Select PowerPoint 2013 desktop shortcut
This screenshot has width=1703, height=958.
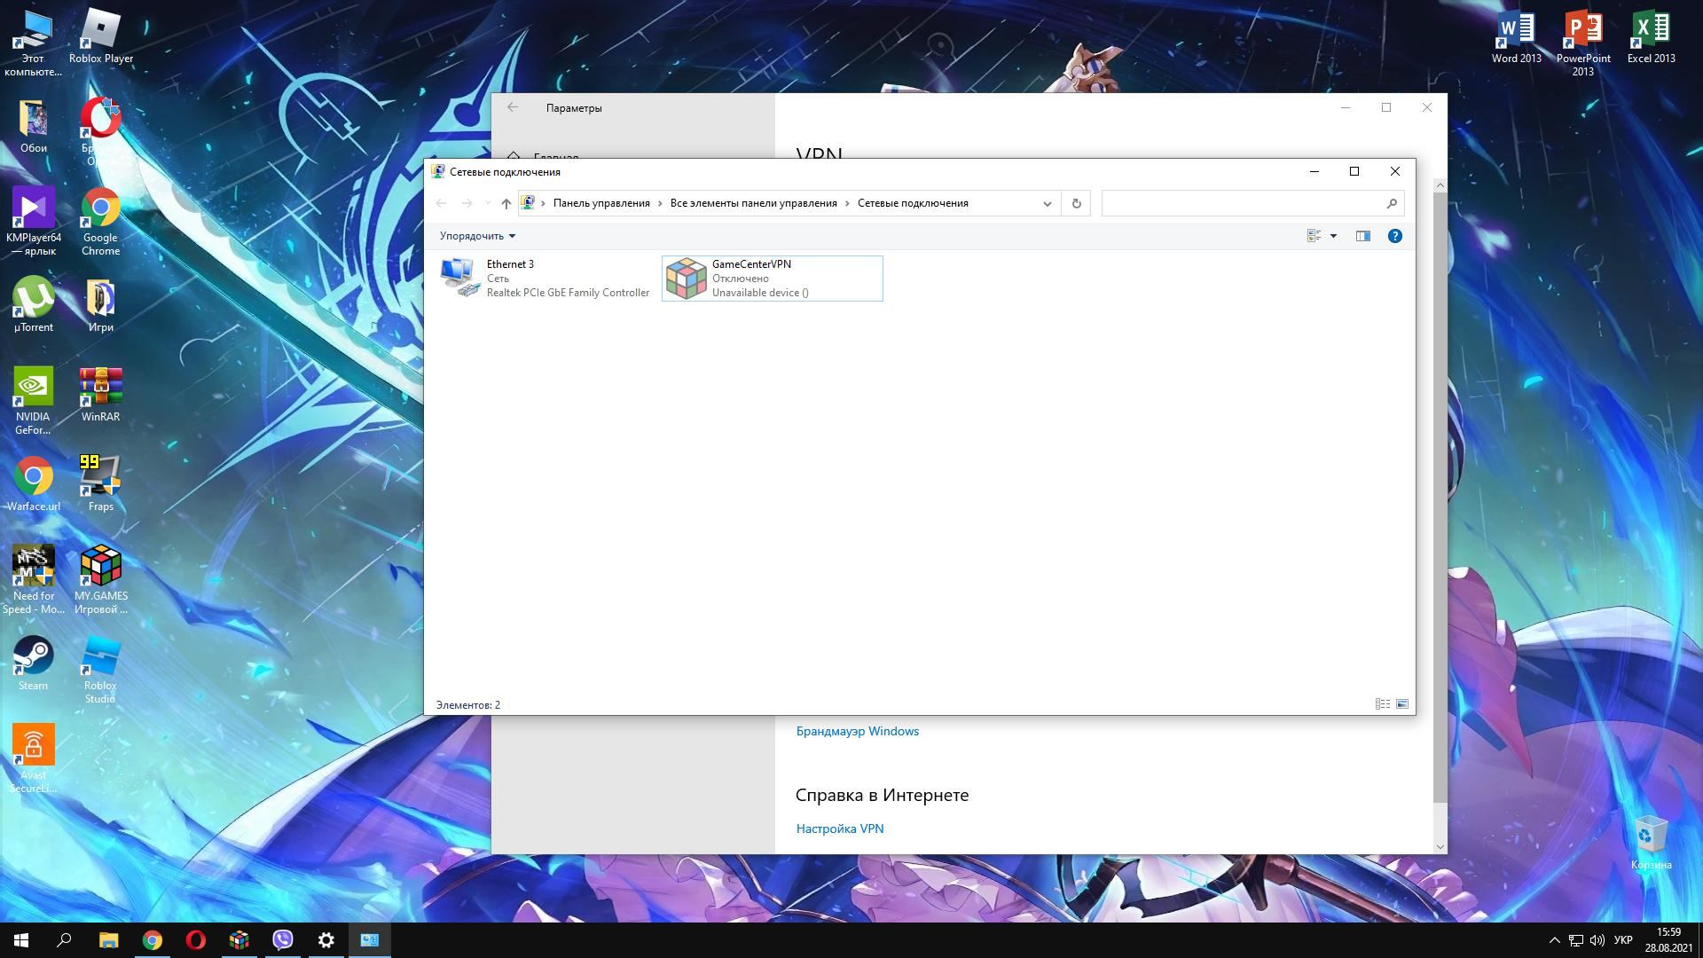coord(1583,43)
